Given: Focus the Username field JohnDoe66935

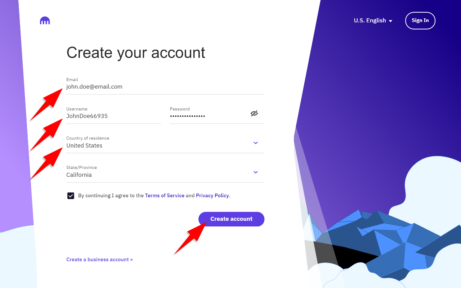Looking at the screenshot, I should click(113, 115).
